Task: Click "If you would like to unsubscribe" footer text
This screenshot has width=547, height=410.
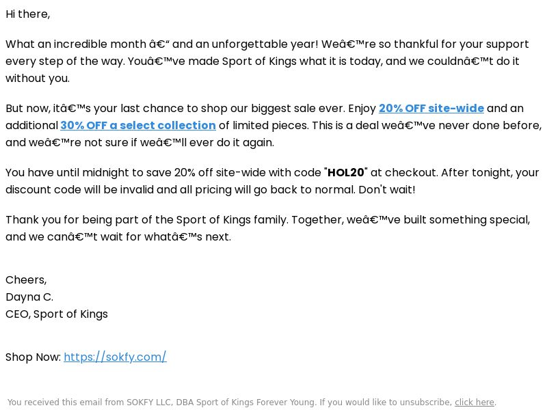Action: click(386, 402)
